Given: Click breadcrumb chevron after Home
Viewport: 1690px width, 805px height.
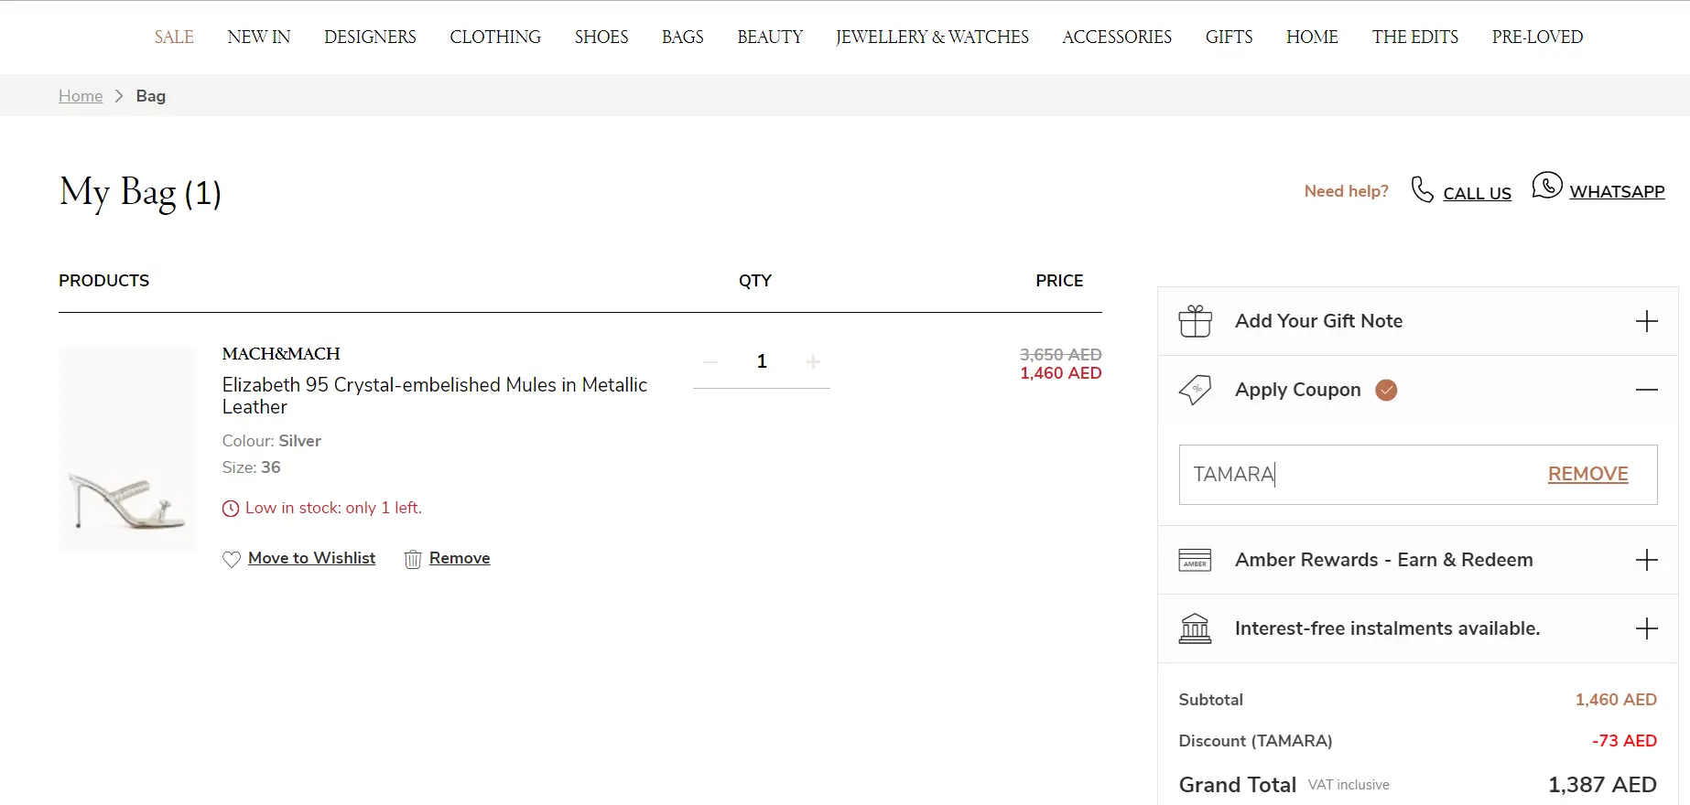Looking at the screenshot, I should coord(119,96).
